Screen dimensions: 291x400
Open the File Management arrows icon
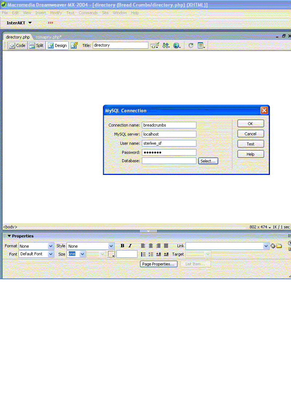click(166, 45)
